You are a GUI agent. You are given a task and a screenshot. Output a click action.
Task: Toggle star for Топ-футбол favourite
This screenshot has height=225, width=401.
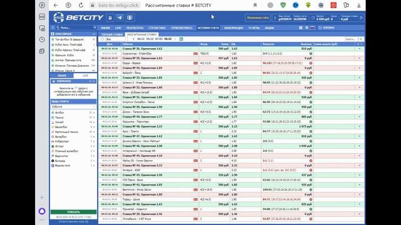[53, 39]
